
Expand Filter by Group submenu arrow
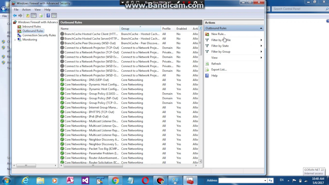click(x=261, y=52)
